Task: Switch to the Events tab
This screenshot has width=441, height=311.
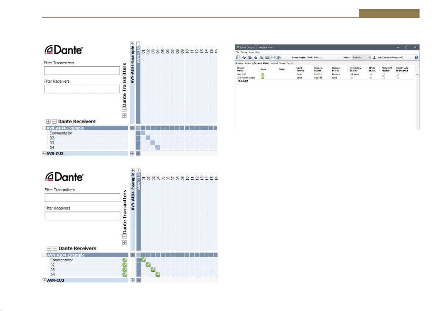Action: [290, 63]
